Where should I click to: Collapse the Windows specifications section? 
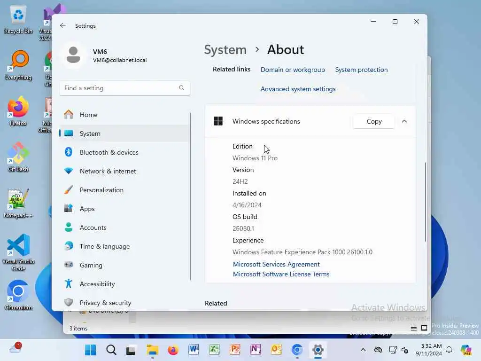tap(404, 121)
